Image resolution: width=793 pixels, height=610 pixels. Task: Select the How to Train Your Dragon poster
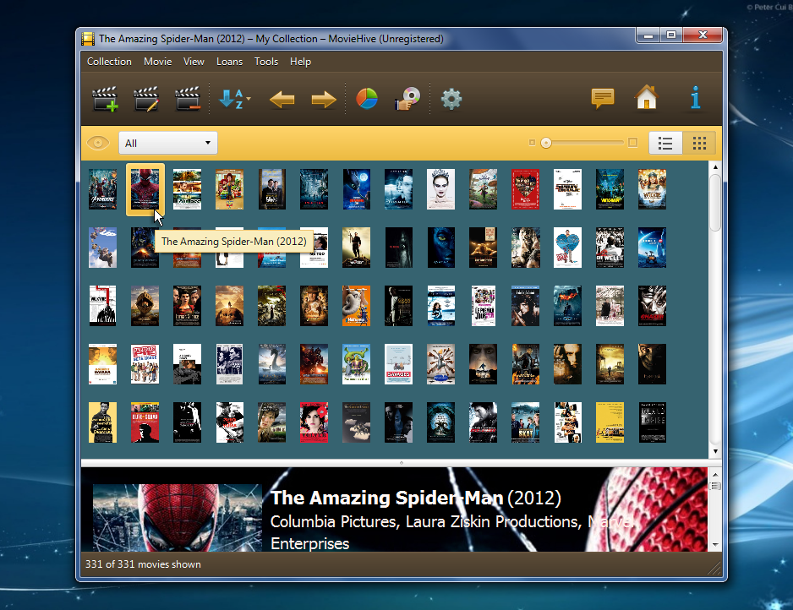tap(357, 189)
